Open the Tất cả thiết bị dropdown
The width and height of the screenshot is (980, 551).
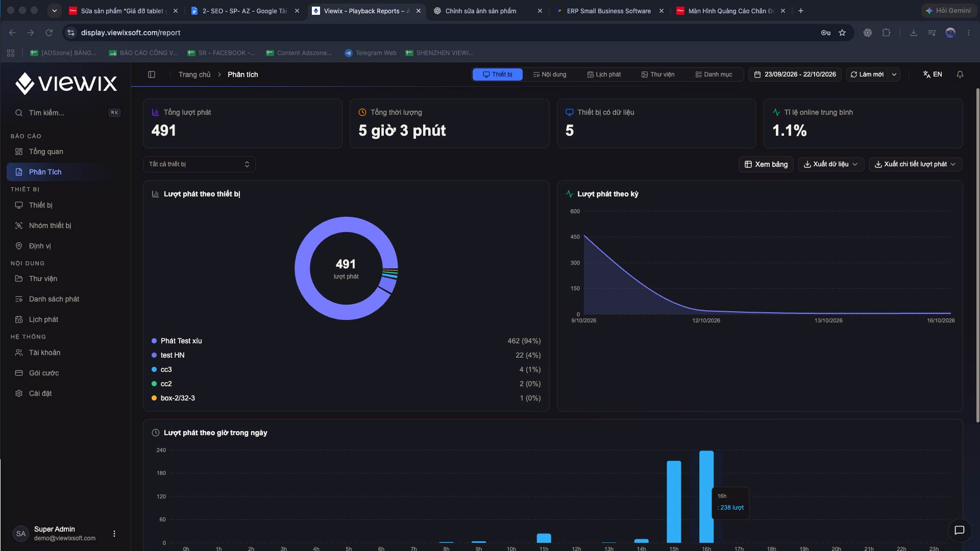pyautogui.click(x=199, y=164)
